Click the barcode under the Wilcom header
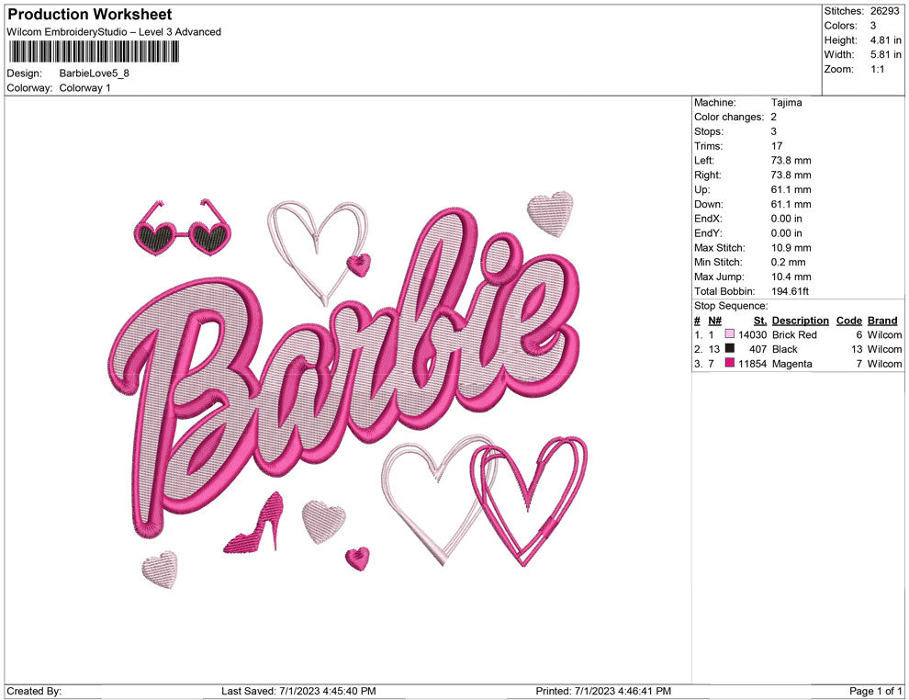 click(94, 52)
